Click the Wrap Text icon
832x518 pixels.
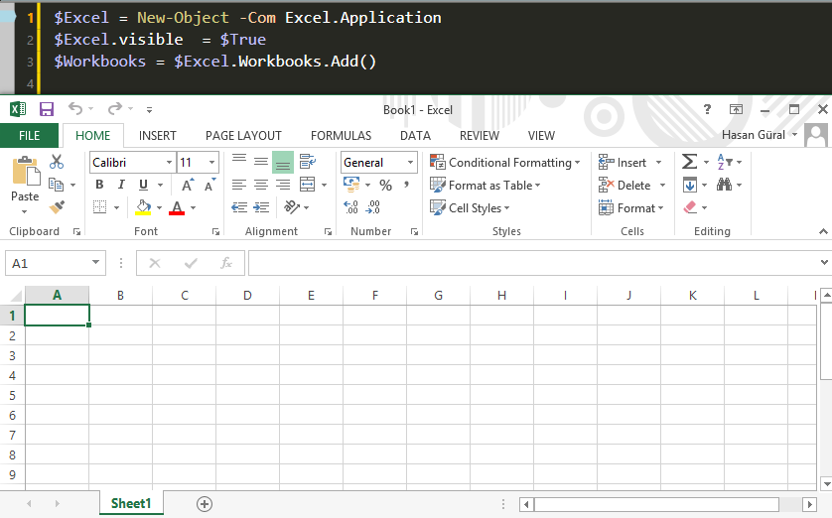(x=308, y=161)
